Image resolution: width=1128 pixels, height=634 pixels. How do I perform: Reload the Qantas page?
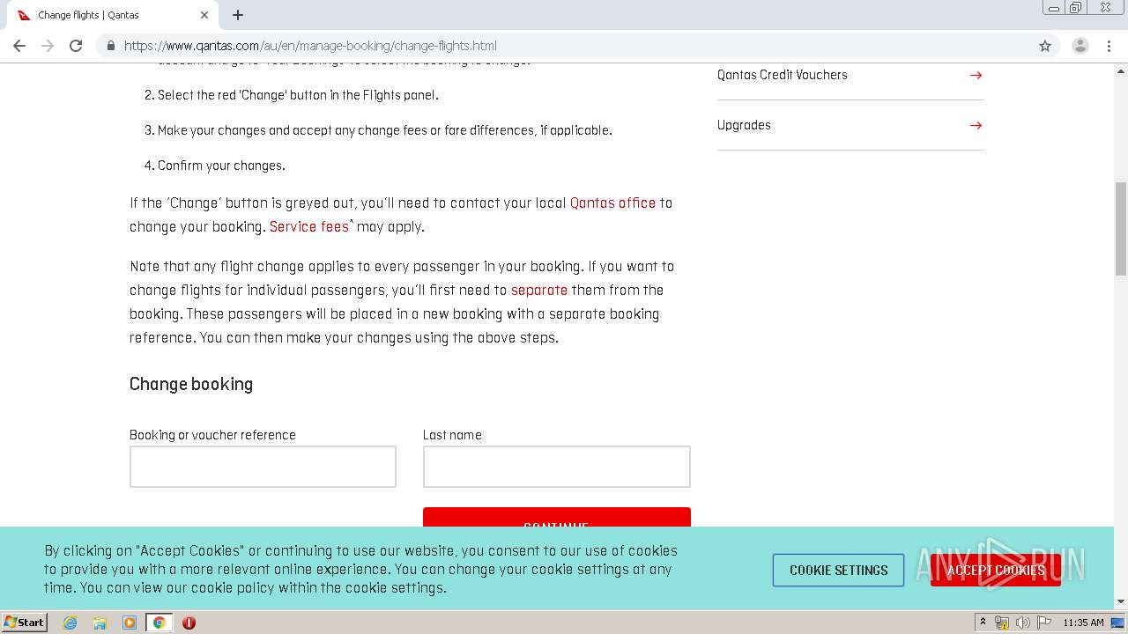76,46
